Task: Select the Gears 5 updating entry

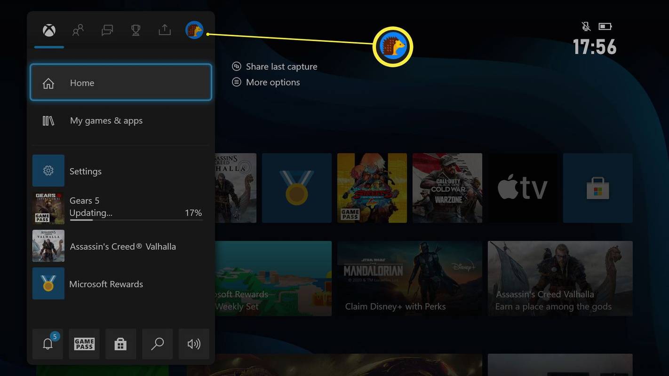Action: [x=121, y=208]
